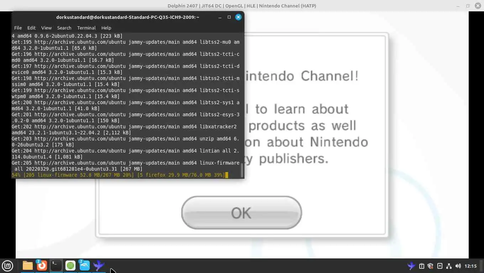
Task: Click OK in the Nintendo Channel dialog
Action: coord(242,213)
